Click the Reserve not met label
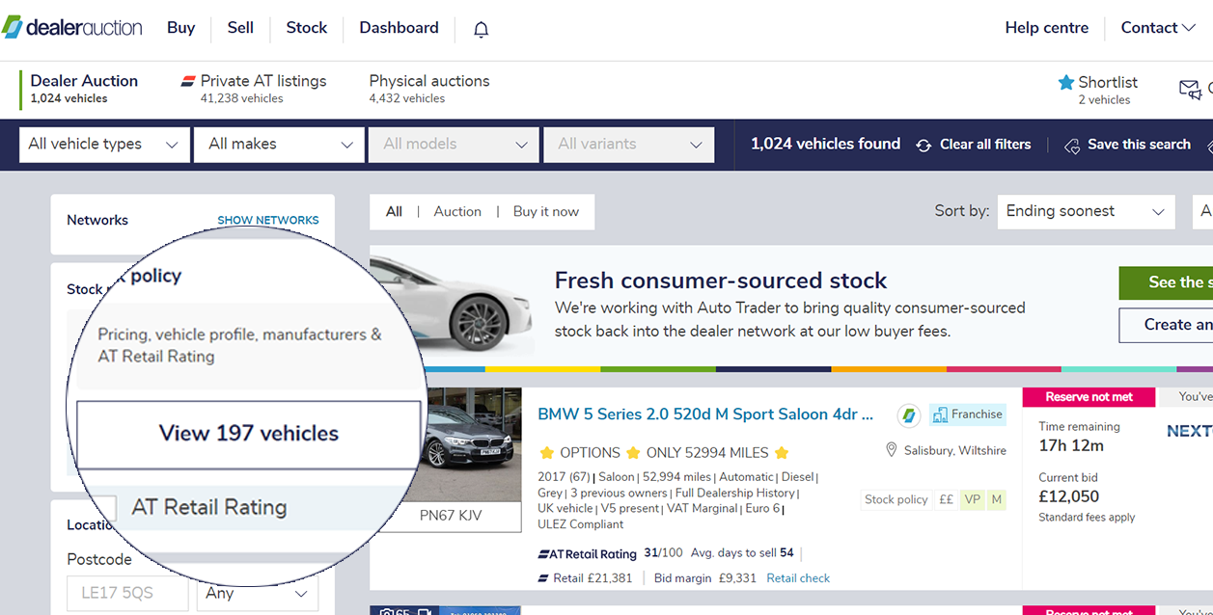1213x615 pixels. pyautogui.click(x=1089, y=397)
